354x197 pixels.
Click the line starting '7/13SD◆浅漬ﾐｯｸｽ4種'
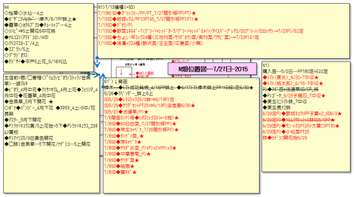150,44
